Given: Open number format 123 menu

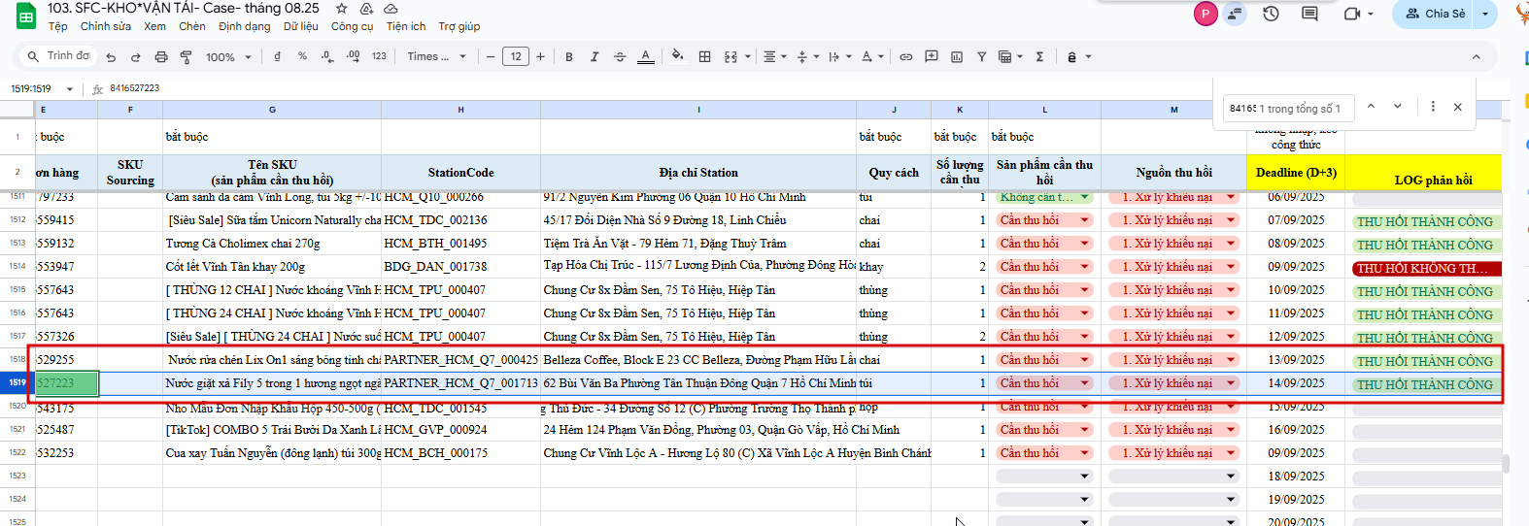Looking at the screenshot, I should [x=379, y=56].
